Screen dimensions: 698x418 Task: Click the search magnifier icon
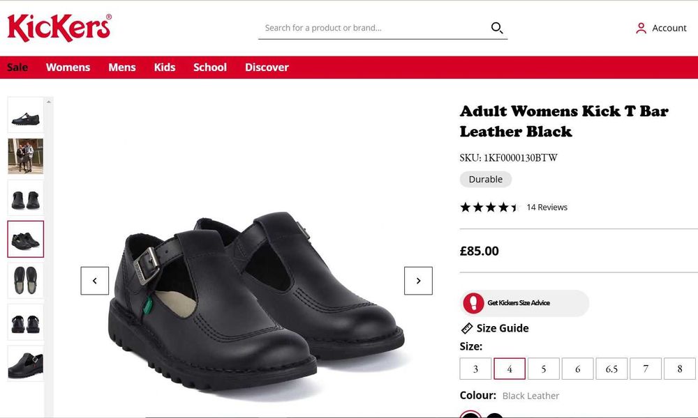[x=497, y=28]
